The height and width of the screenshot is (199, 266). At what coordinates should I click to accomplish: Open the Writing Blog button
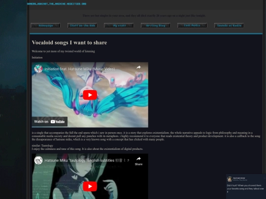coord(156,26)
